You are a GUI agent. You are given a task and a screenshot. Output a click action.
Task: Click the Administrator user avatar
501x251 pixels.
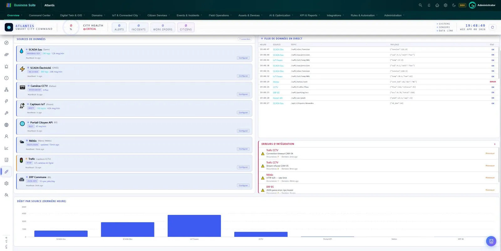[472, 5]
